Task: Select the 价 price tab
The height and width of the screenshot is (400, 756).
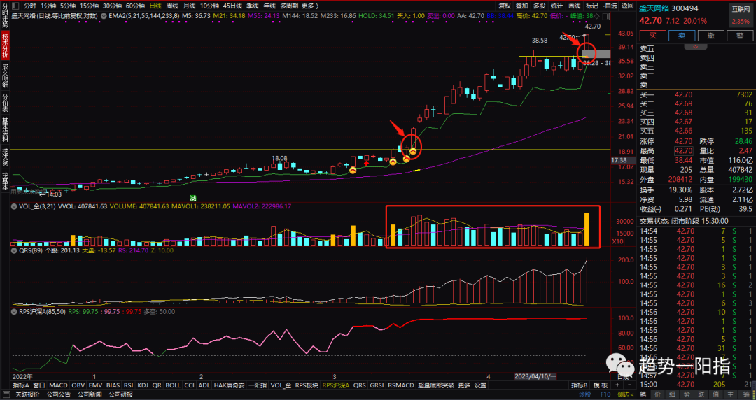Action: (657, 394)
